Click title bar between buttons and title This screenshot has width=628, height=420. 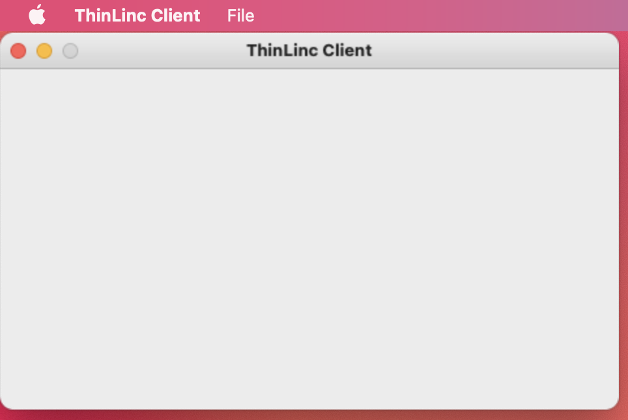point(162,50)
